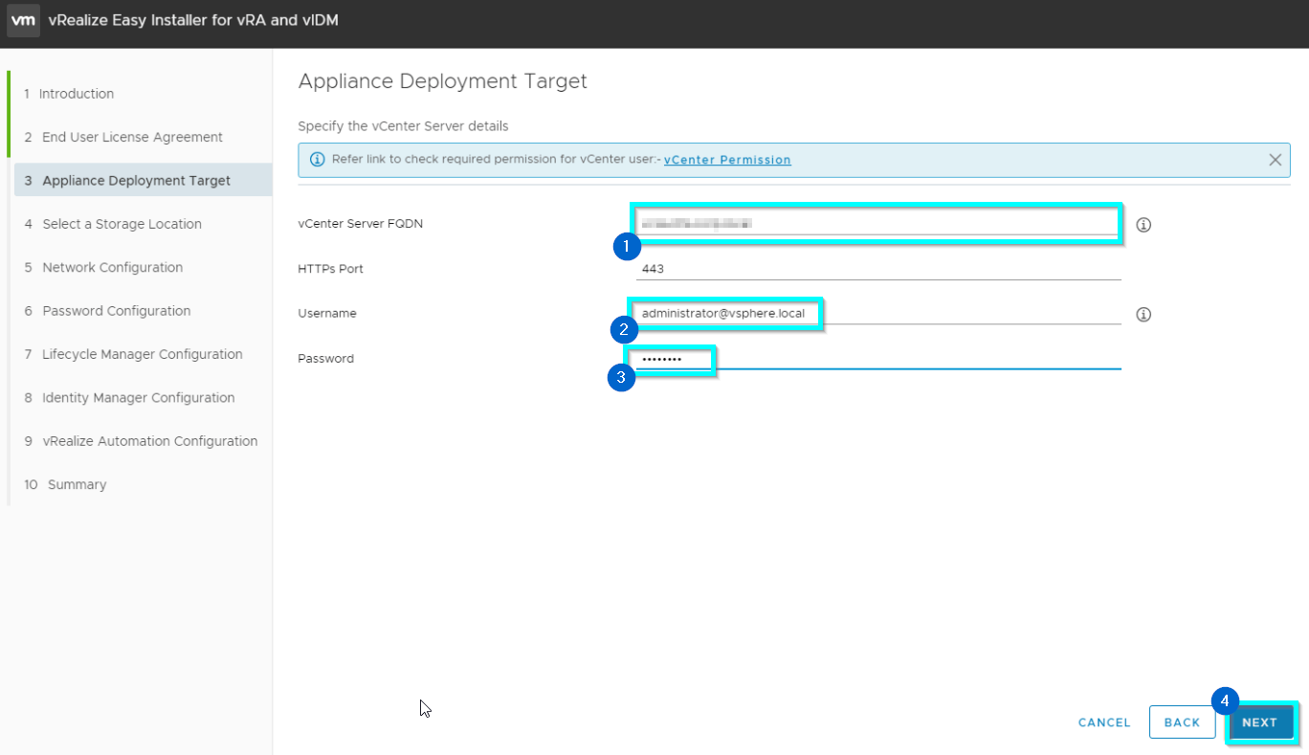Viewport: 1309px width, 755px height.
Task: Select Appliance Deployment Target step
Action: pos(144,180)
